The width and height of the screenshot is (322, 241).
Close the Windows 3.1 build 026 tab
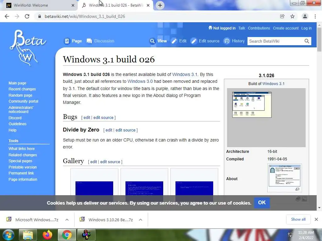click(x=148, y=5)
